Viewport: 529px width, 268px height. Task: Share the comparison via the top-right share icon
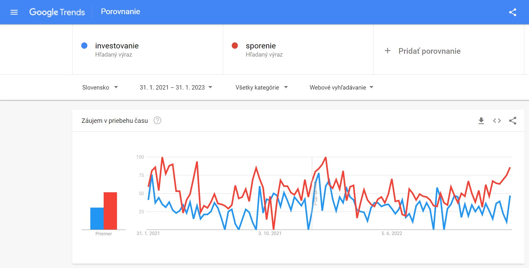tap(513, 12)
